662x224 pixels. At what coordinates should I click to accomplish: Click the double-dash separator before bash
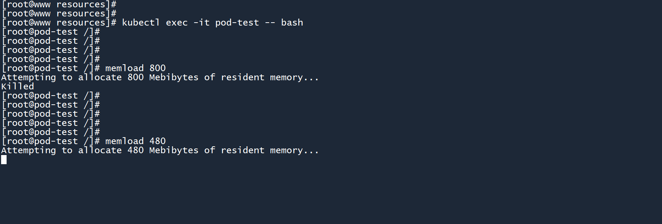click(270, 23)
